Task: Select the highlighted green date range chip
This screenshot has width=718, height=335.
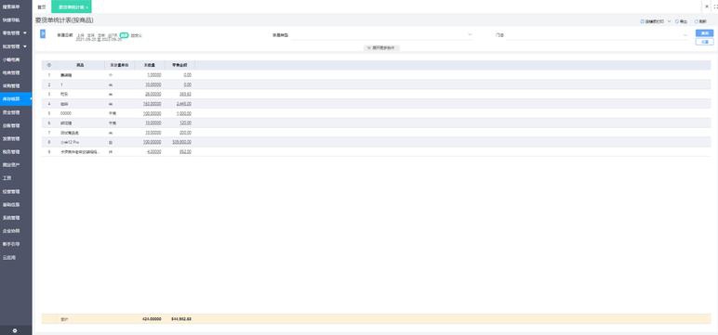Action: pyautogui.click(x=124, y=34)
